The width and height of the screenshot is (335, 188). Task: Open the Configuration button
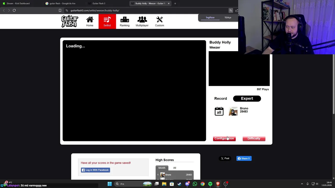pos(224,138)
